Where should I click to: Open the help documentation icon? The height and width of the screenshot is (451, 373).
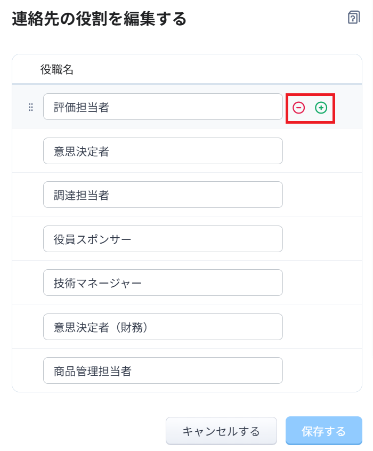353,18
